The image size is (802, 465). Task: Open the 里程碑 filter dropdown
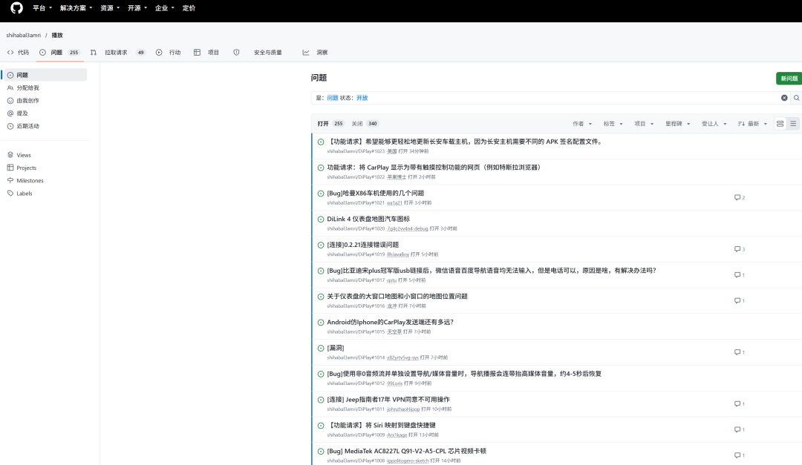[678, 124]
